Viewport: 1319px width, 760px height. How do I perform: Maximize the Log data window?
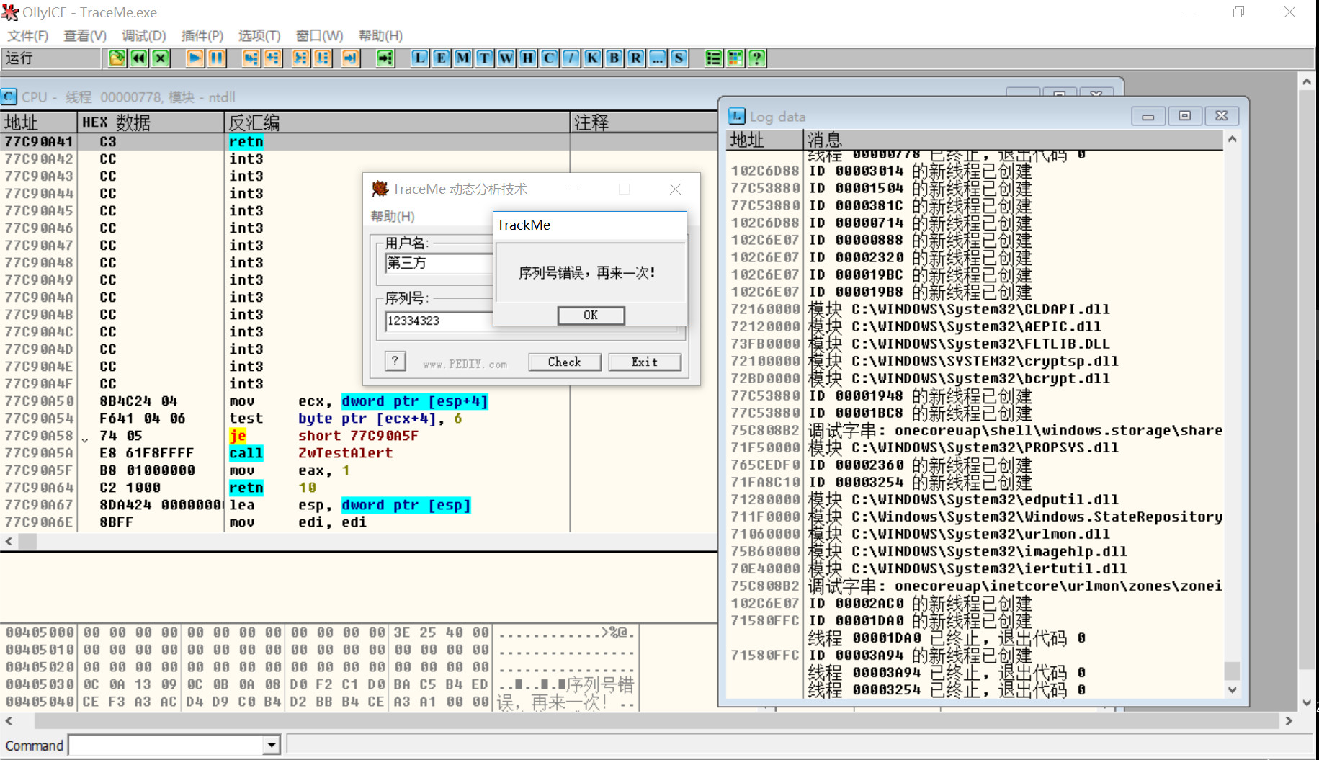tap(1185, 116)
